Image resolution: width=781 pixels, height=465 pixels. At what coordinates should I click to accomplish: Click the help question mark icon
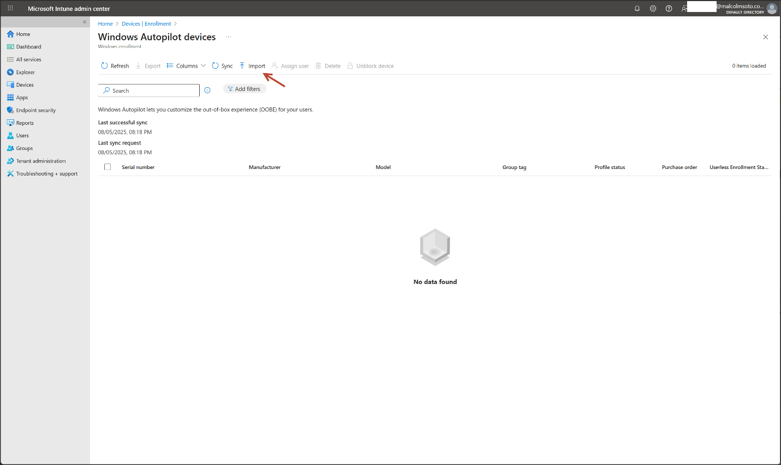(669, 9)
